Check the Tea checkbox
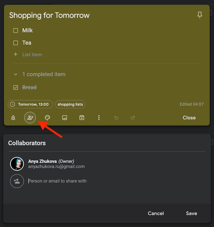This screenshot has height=227, width=214. point(16,43)
